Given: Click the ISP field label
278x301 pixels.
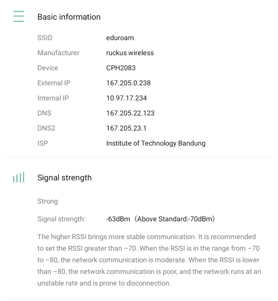Looking at the screenshot, I should tap(43, 143).
